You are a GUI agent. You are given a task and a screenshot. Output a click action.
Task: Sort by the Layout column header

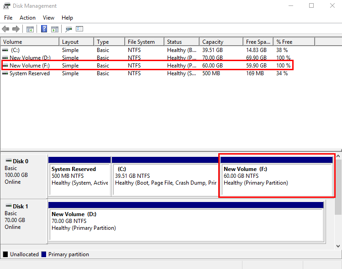[x=77, y=42]
